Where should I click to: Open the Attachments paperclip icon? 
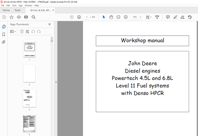coord(4,42)
